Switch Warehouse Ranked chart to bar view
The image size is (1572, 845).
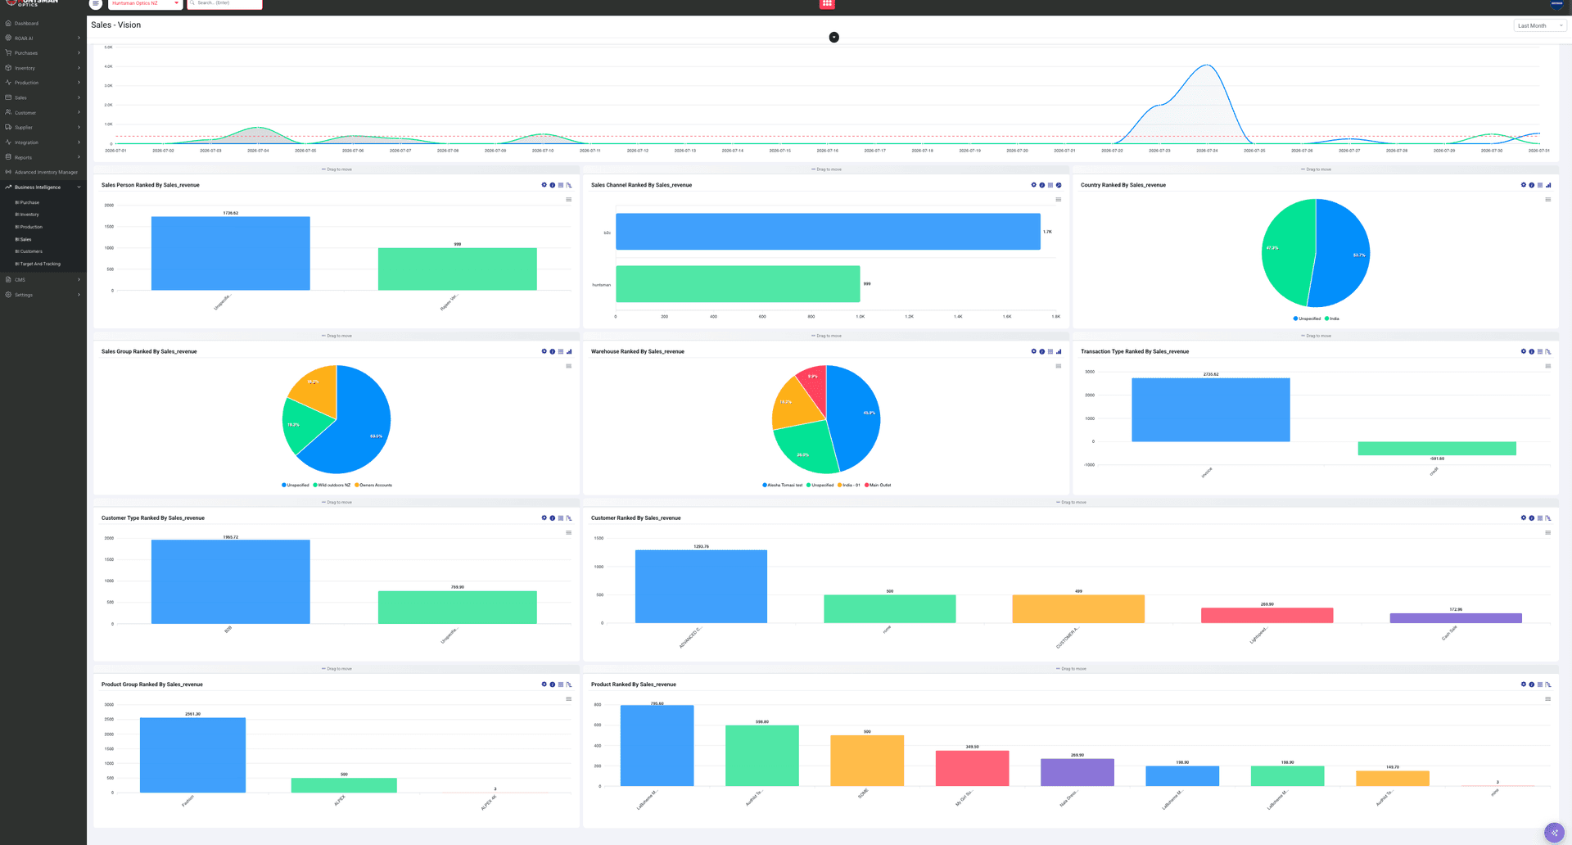tap(1059, 351)
